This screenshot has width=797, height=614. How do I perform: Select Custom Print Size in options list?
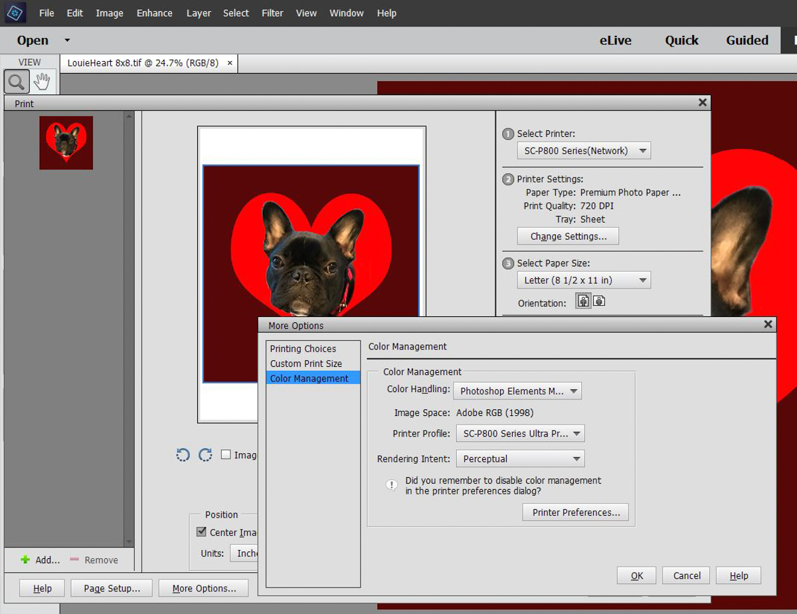click(x=306, y=363)
